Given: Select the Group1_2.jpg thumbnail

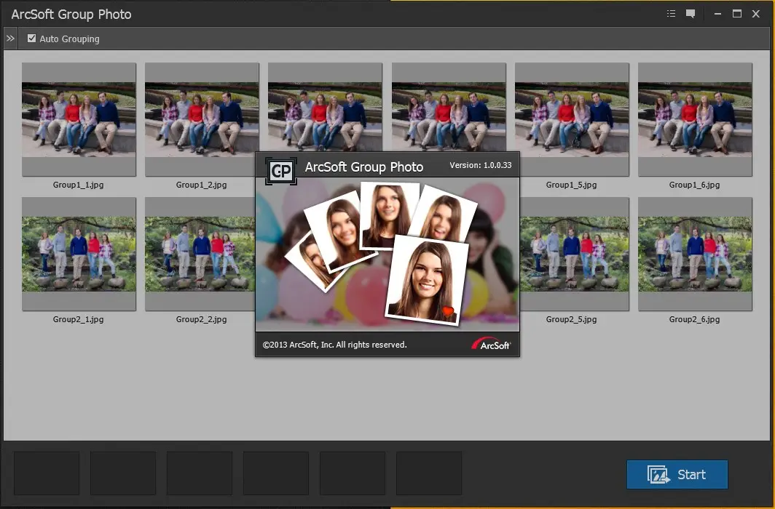Looking at the screenshot, I should click(202, 119).
